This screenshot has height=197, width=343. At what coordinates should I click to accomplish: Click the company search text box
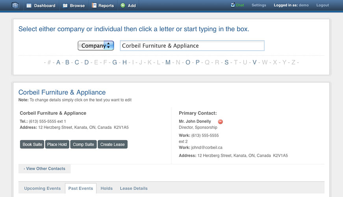tap(192, 46)
